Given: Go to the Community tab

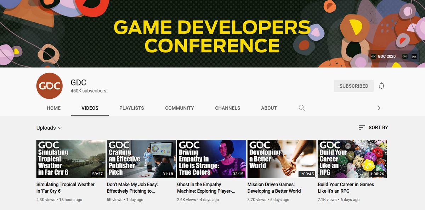Looking at the screenshot, I should [180, 108].
